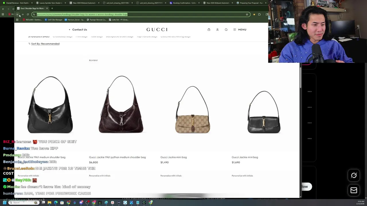367x206 pixels.
Task: Launch Microsoft Edge from the taskbar
Action: tap(56, 203)
